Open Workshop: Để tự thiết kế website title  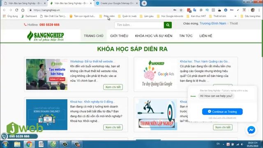[x=92, y=61]
